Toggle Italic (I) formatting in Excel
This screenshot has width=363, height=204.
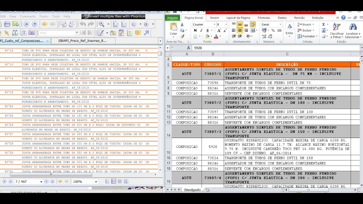point(201,30)
